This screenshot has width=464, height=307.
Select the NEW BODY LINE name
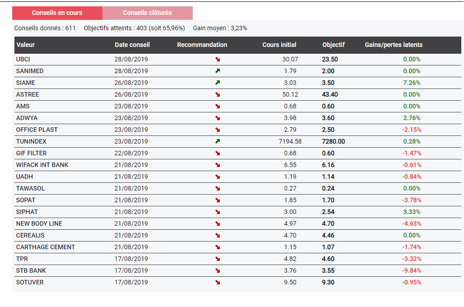point(39,224)
